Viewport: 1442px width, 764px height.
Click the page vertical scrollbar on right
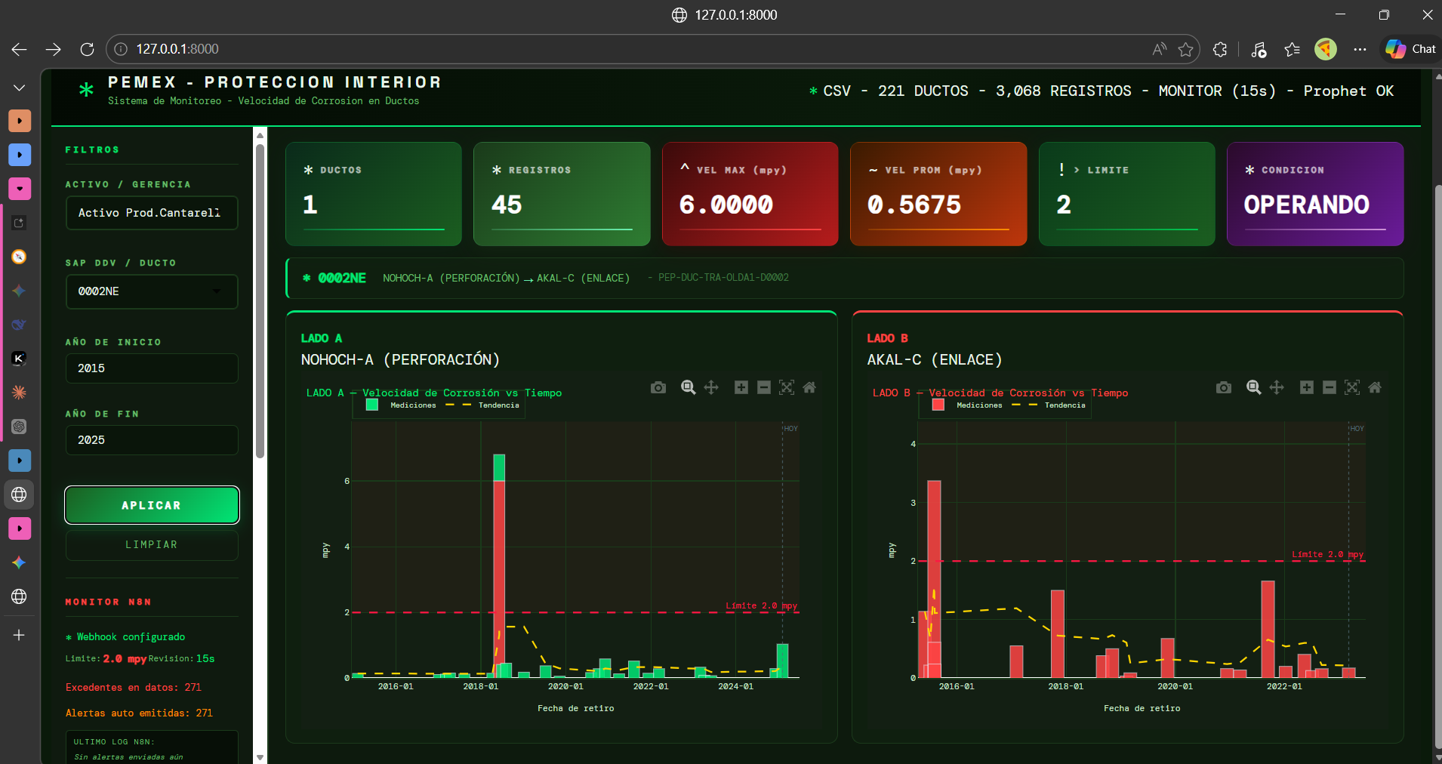1437,468
